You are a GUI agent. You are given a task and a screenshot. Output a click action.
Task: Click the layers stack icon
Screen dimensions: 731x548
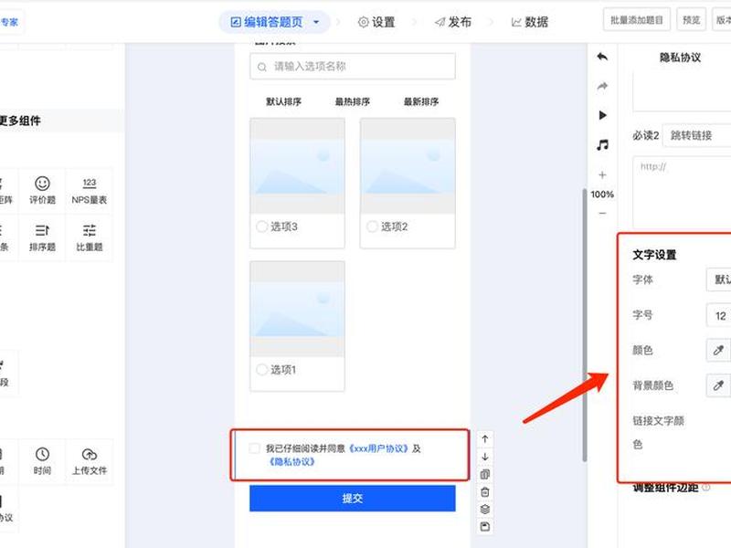485,510
